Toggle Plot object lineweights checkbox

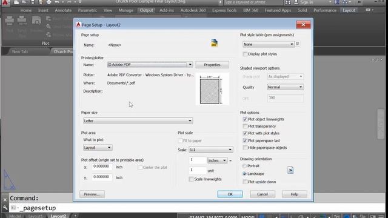245,119
